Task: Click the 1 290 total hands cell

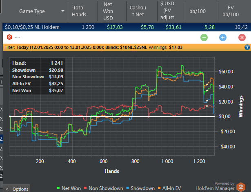Action: (x=88, y=27)
